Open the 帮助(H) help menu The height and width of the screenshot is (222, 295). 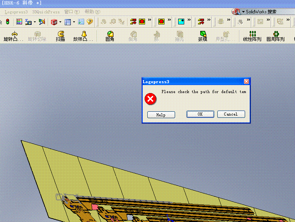tap(92, 12)
